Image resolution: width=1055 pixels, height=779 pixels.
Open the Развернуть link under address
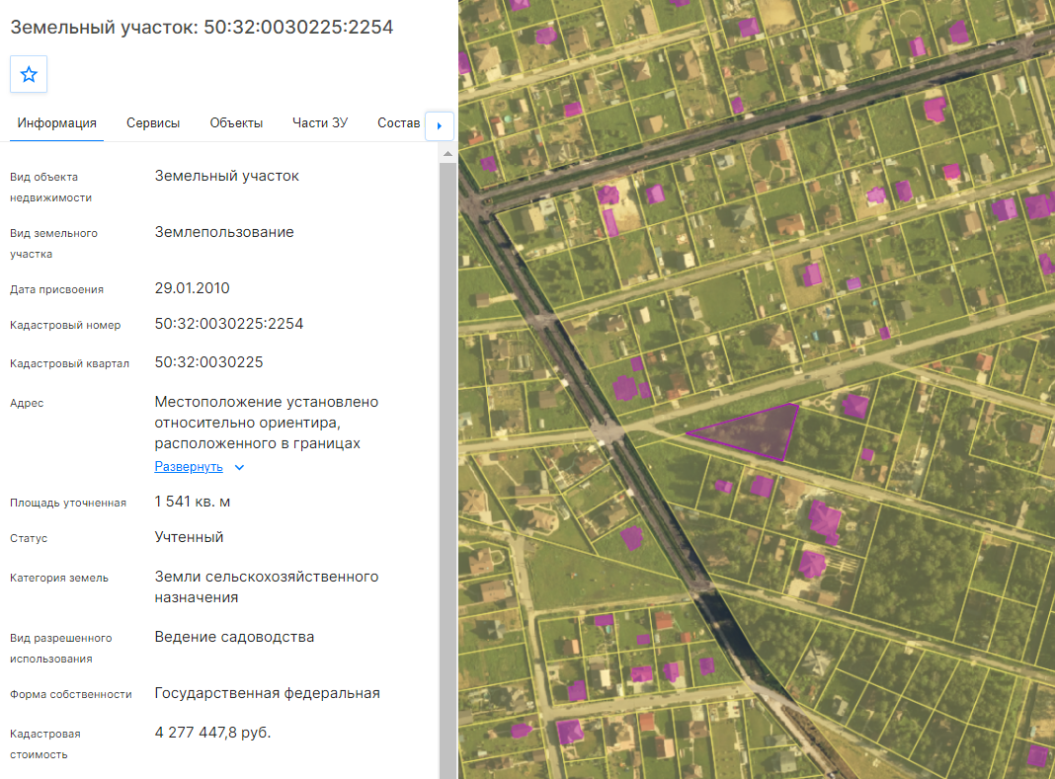(x=189, y=466)
